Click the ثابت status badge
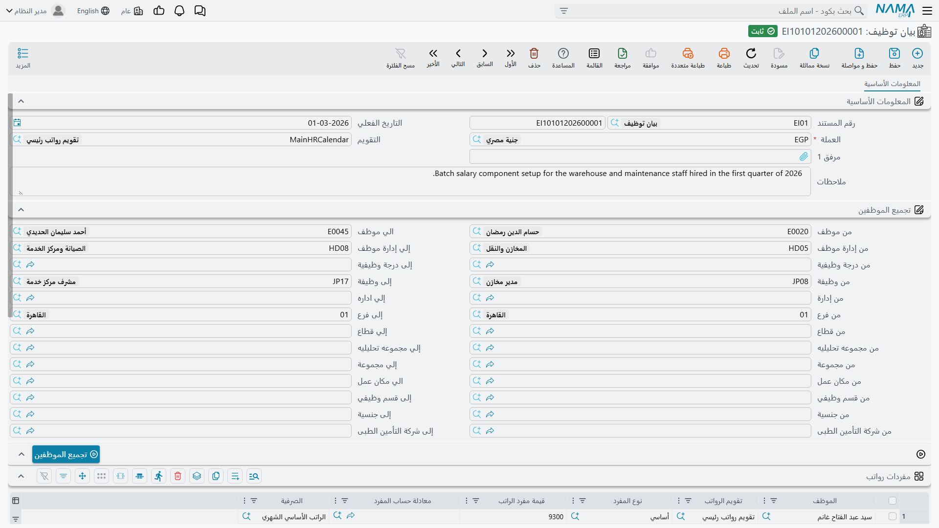This screenshot has width=939, height=528. (x=762, y=31)
